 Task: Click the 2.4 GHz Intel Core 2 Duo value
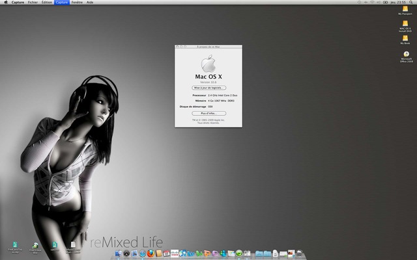pyautogui.click(x=223, y=96)
